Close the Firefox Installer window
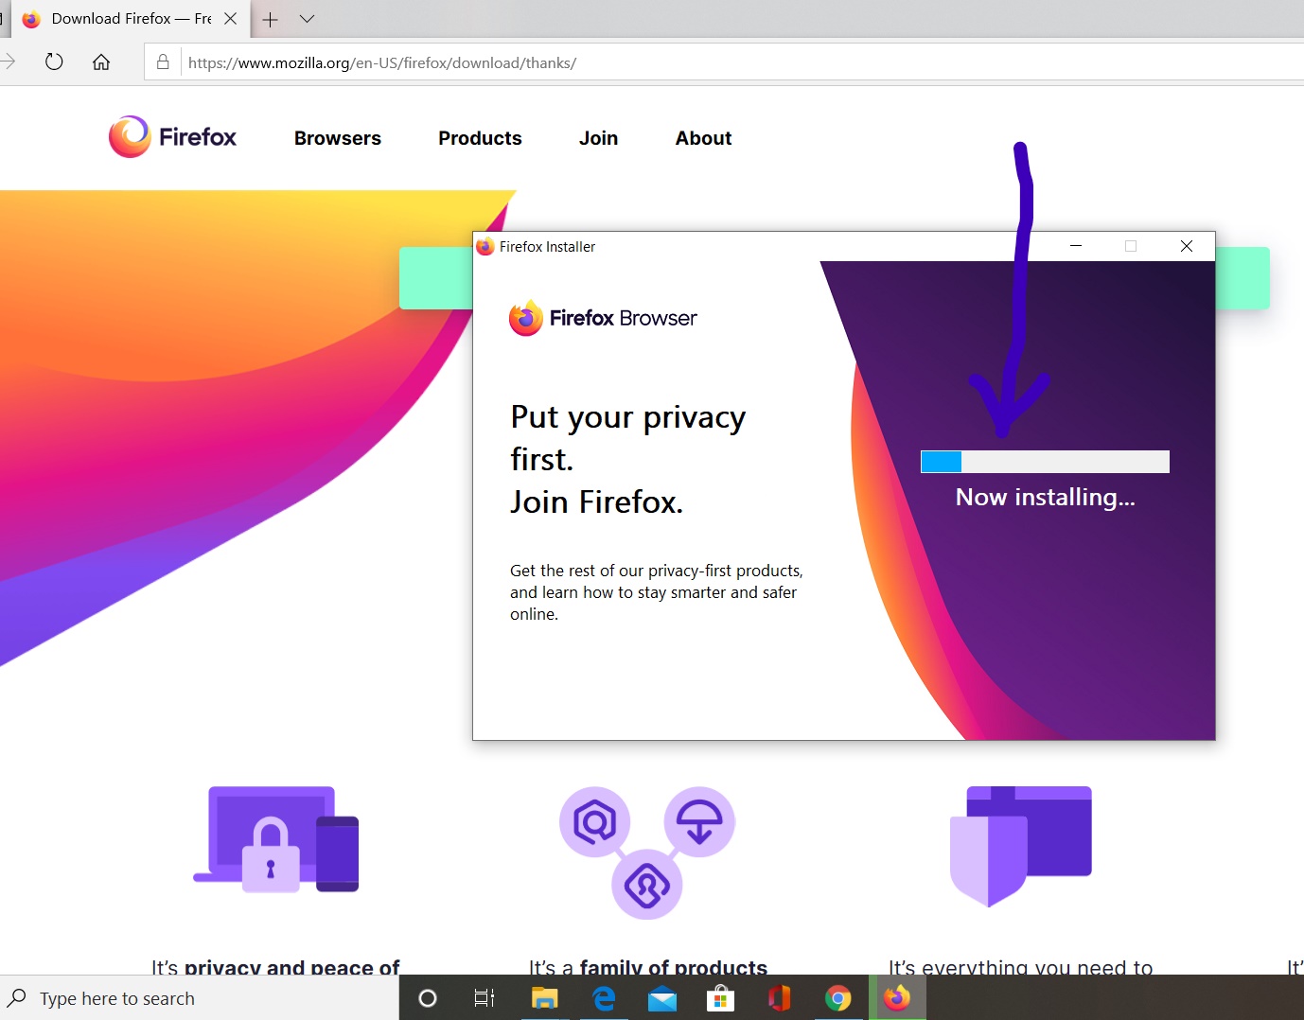 (1187, 246)
